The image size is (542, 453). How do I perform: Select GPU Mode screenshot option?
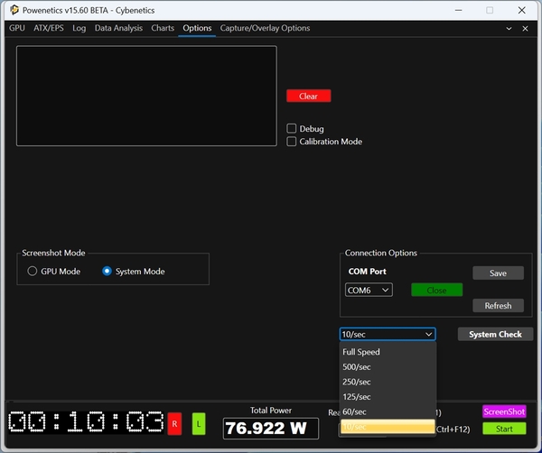pyautogui.click(x=33, y=271)
